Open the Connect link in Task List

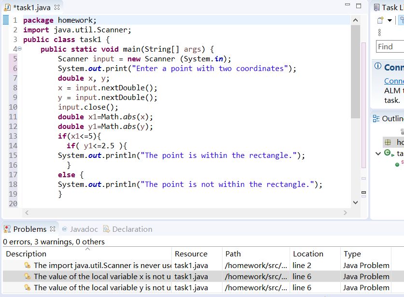click(x=393, y=81)
